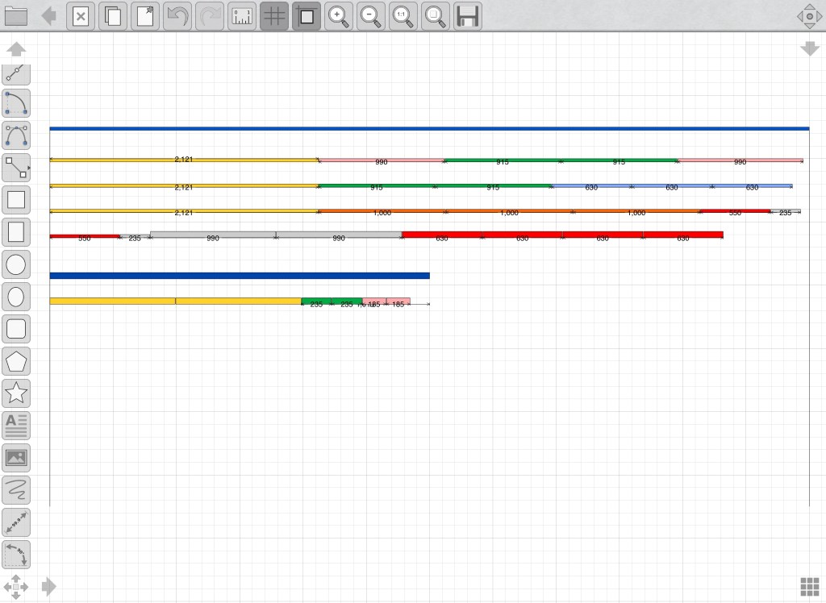Toggle the canvas bounds button next to grid
The width and height of the screenshot is (826, 603).
tap(307, 16)
